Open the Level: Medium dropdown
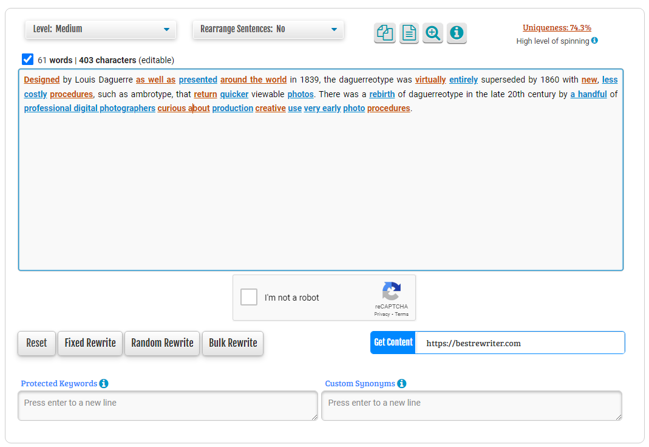 coord(101,29)
